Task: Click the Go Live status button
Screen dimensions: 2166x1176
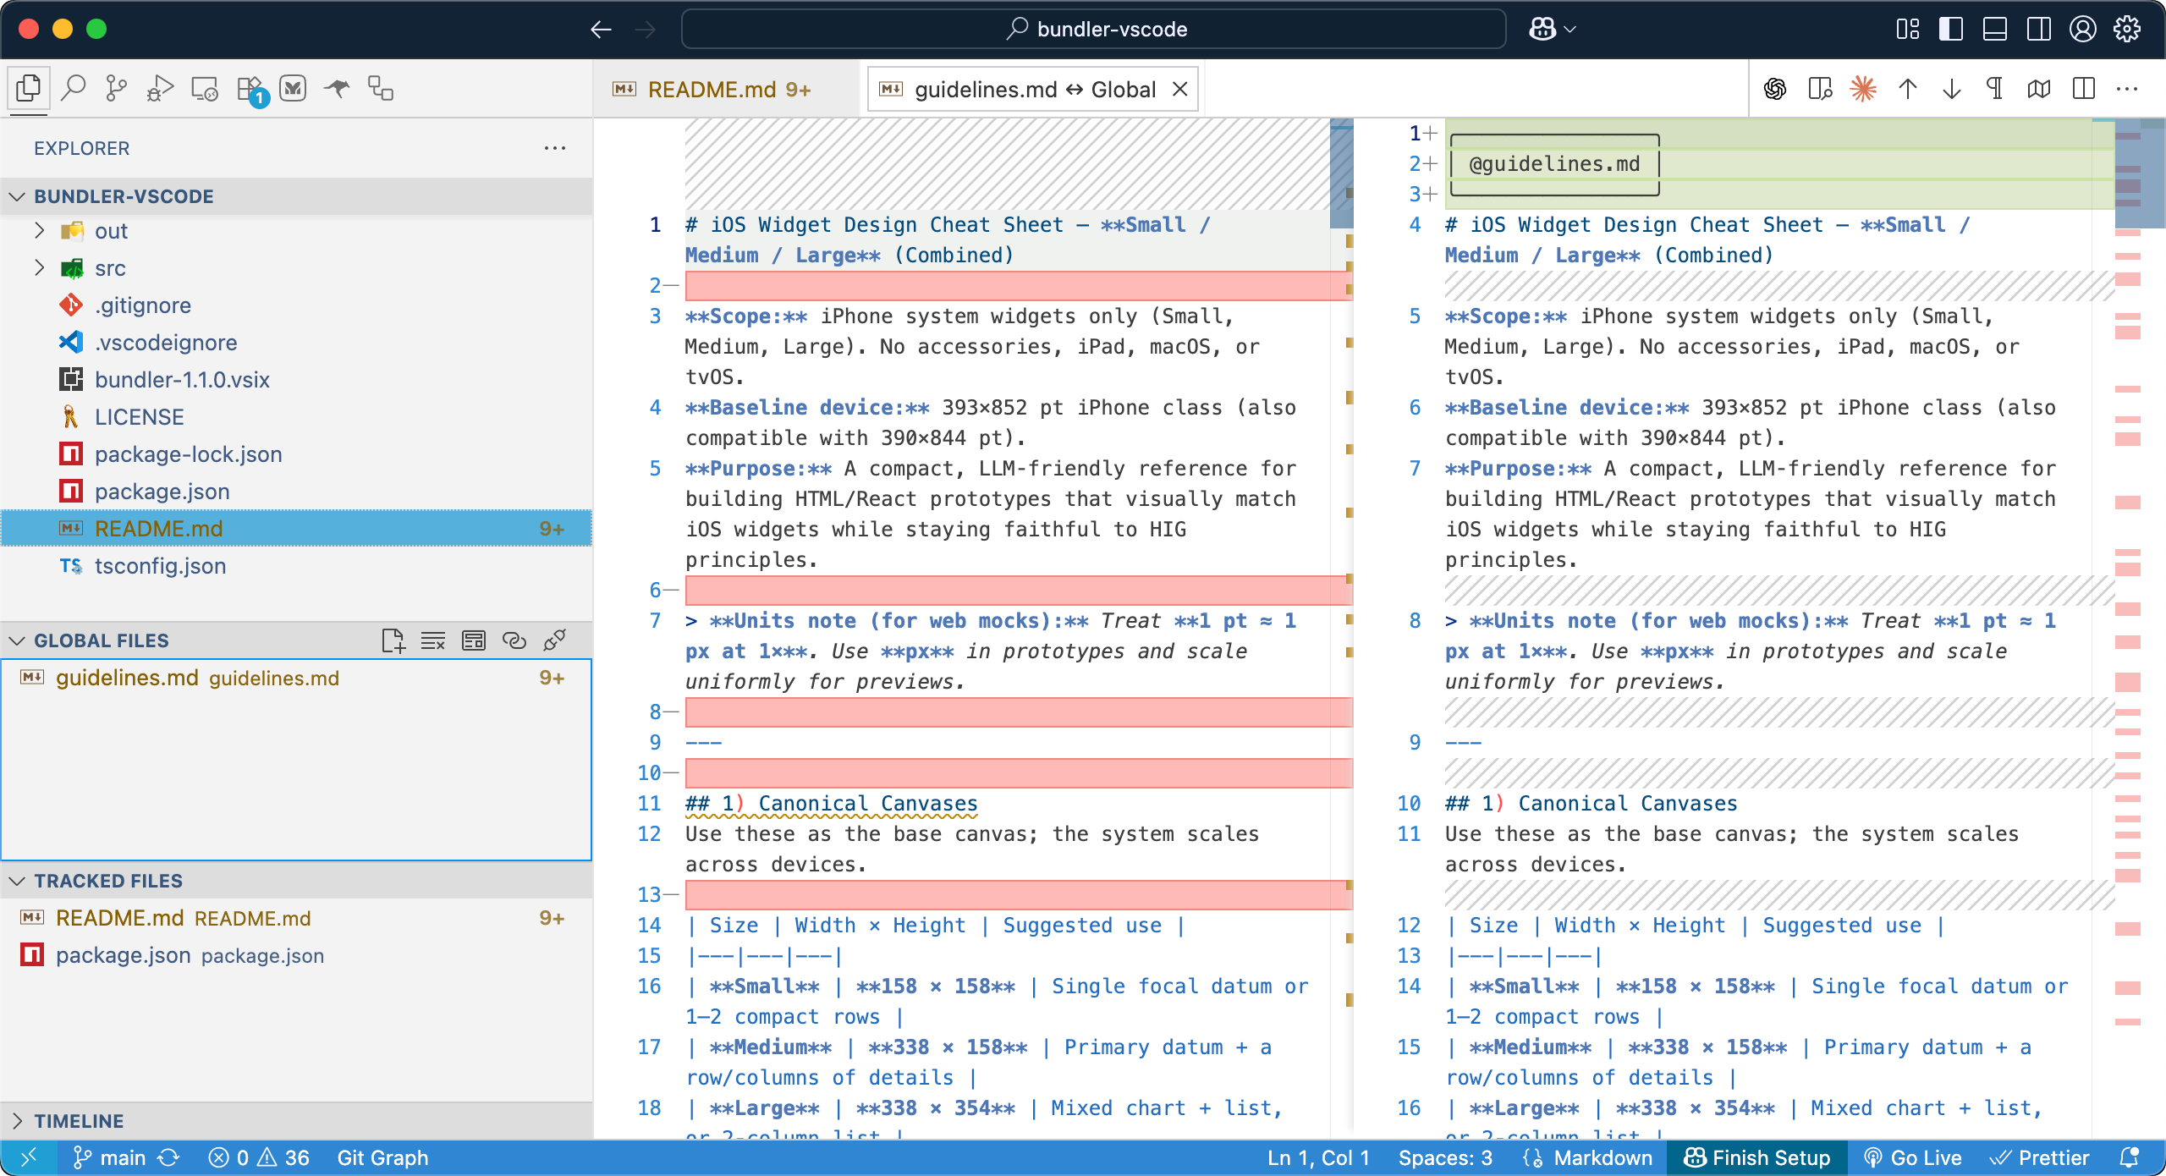Action: [1913, 1157]
